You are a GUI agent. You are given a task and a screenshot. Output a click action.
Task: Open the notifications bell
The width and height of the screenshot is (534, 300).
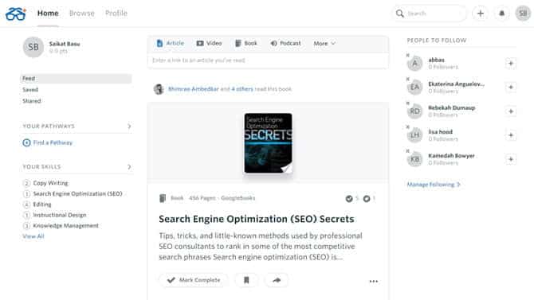tap(501, 14)
